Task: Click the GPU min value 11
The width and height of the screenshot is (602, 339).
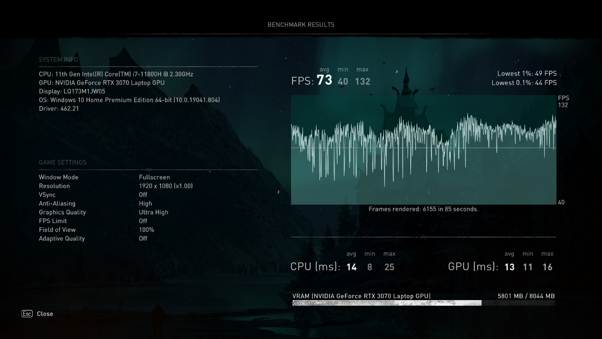Action: tap(527, 267)
